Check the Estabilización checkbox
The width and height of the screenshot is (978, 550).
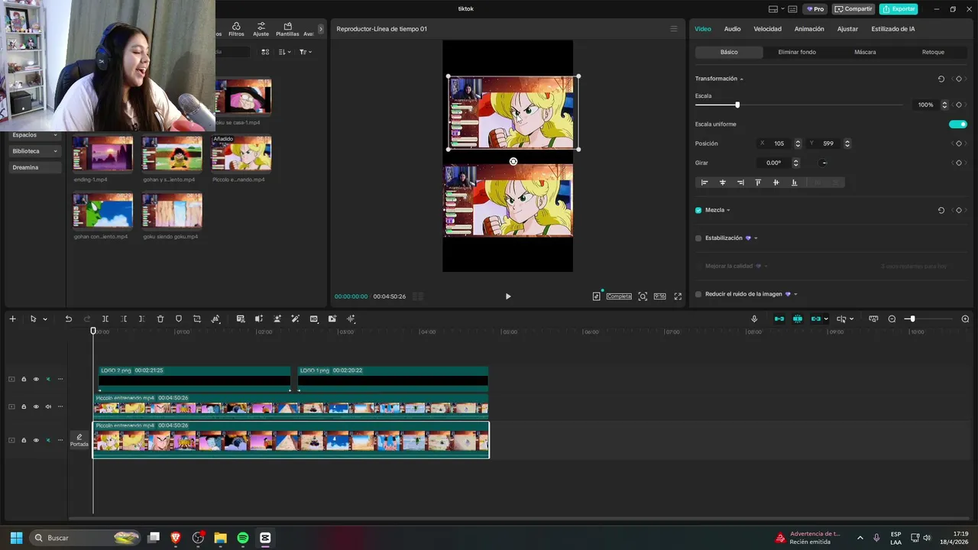point(698,238)
